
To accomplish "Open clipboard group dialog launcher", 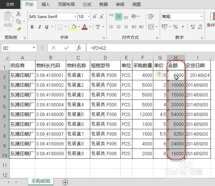I will pyautogui.click(x=25, y=38).
